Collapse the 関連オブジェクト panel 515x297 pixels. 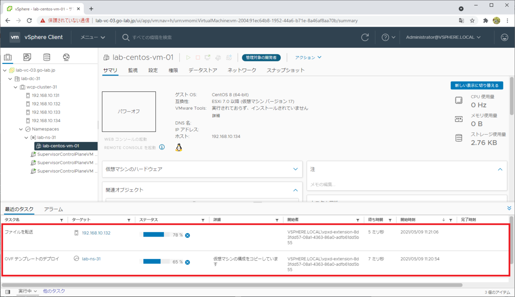coord(295,190)
